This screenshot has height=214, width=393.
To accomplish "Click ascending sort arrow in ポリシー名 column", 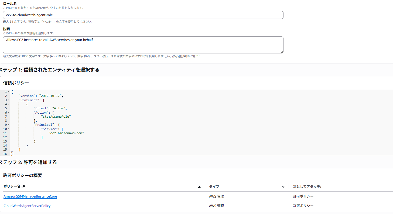I will [199, 187].
